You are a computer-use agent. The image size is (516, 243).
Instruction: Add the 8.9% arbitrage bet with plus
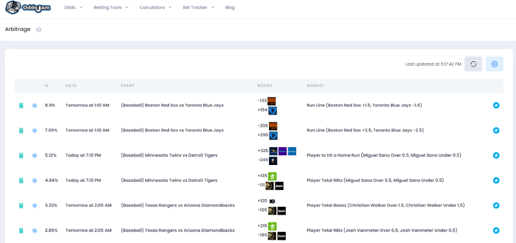35,106
